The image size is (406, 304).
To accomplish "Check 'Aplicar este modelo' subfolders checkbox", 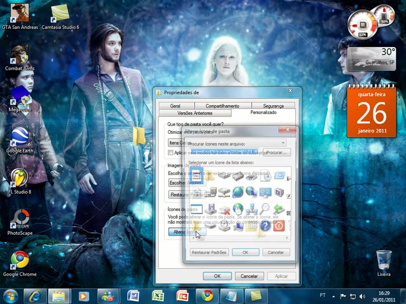I will 170,152.
